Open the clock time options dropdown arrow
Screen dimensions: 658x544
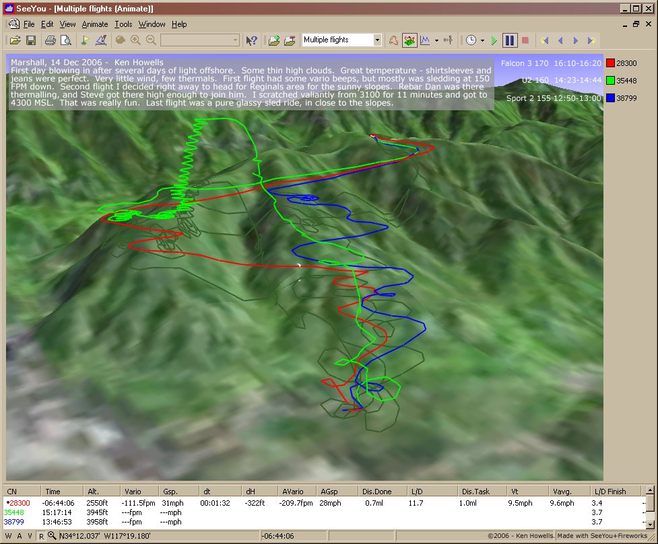(x=482, y=40)
